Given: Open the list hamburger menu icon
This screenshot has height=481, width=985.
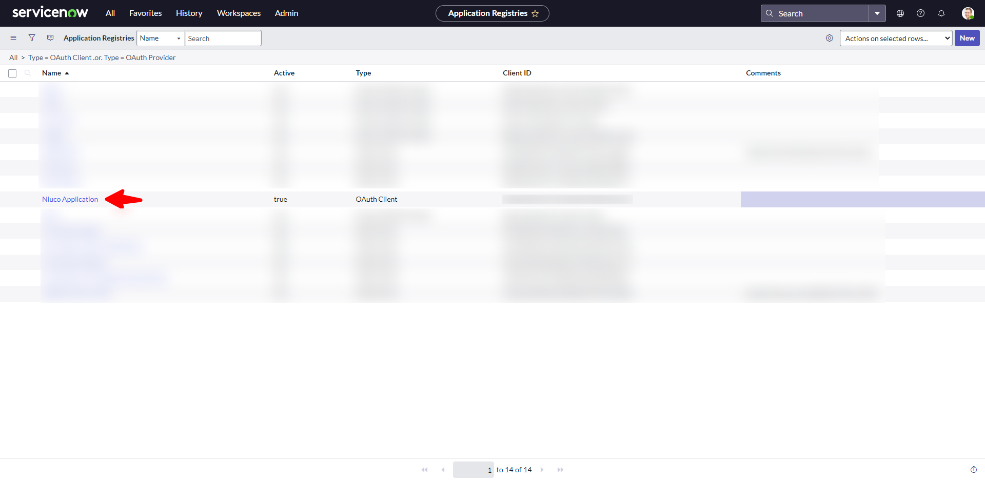Looking at the screenshot, I should pos(13,38).
